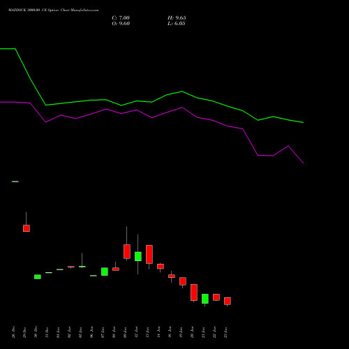349x349 pixels.
Task: Click the close value 'C: 7.00'
Action: [x=121, y=18]
